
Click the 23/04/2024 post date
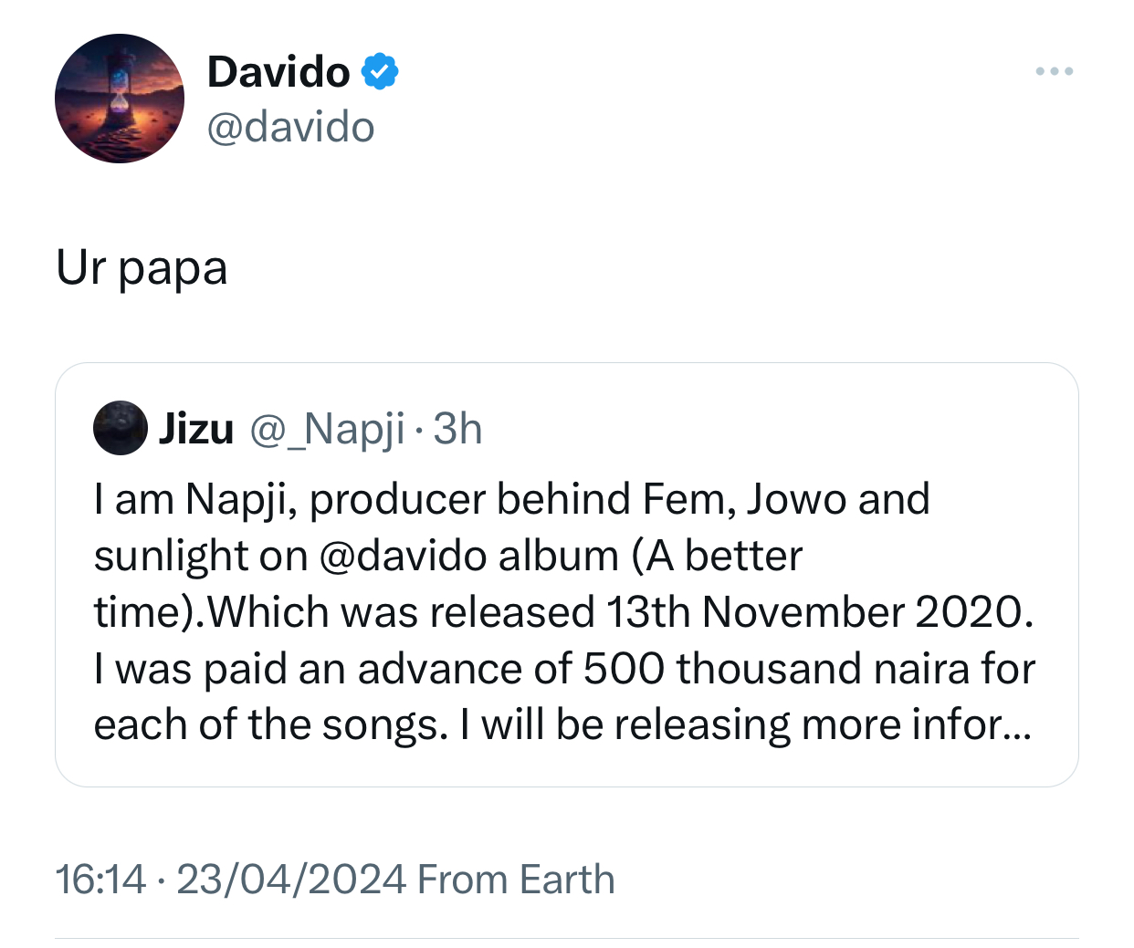point(290,880)
